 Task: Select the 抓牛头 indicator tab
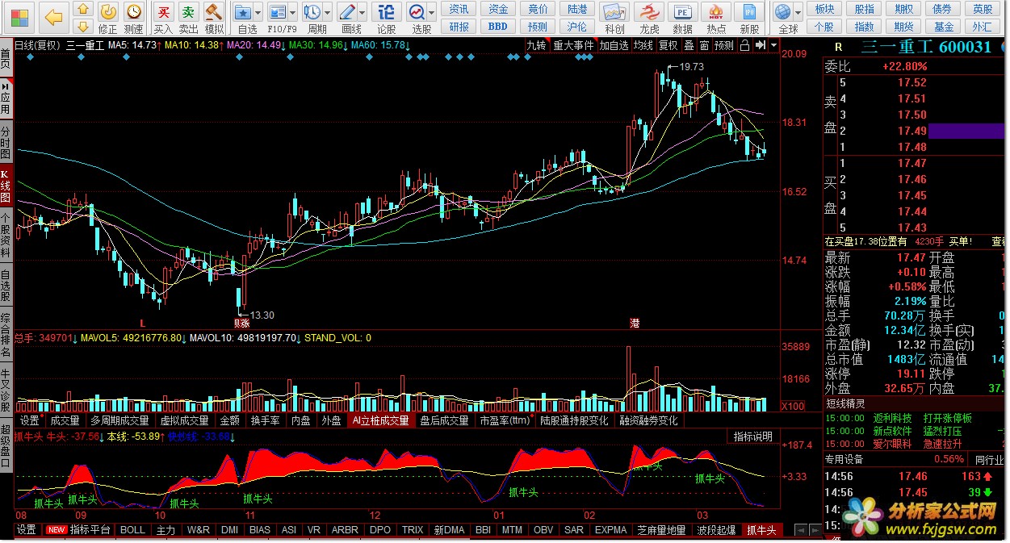(761, 530)
